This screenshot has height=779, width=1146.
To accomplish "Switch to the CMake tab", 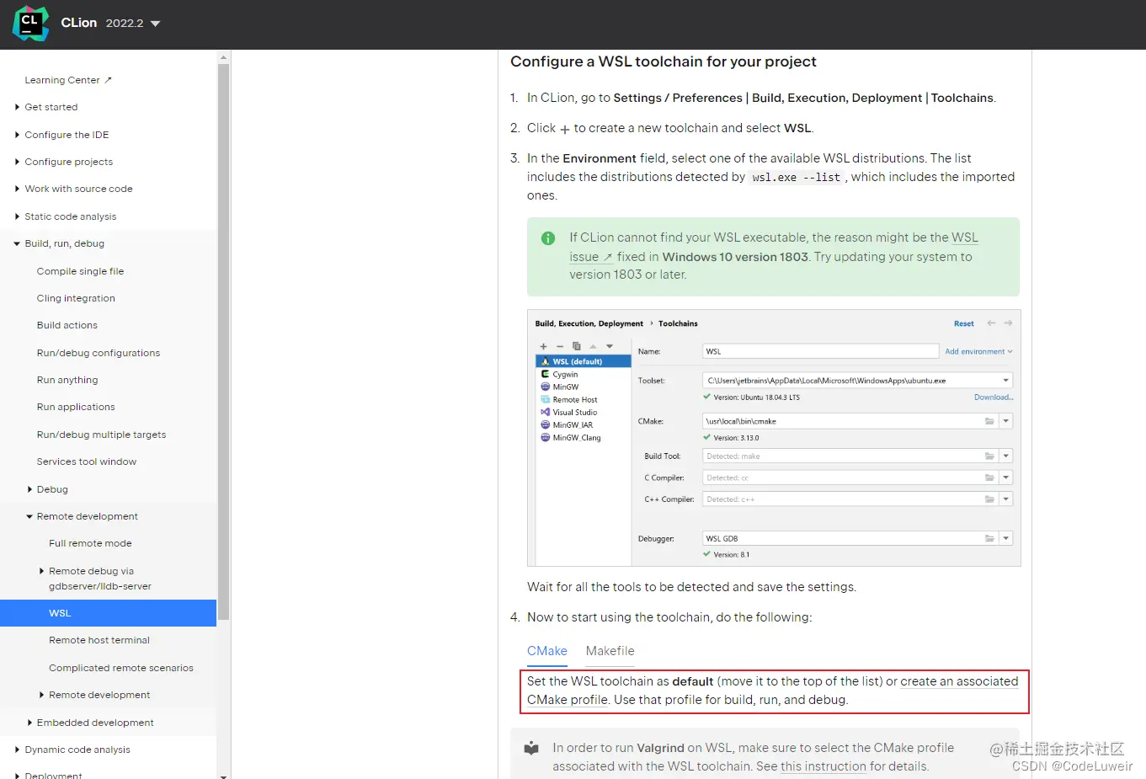I will click(547, 651).
